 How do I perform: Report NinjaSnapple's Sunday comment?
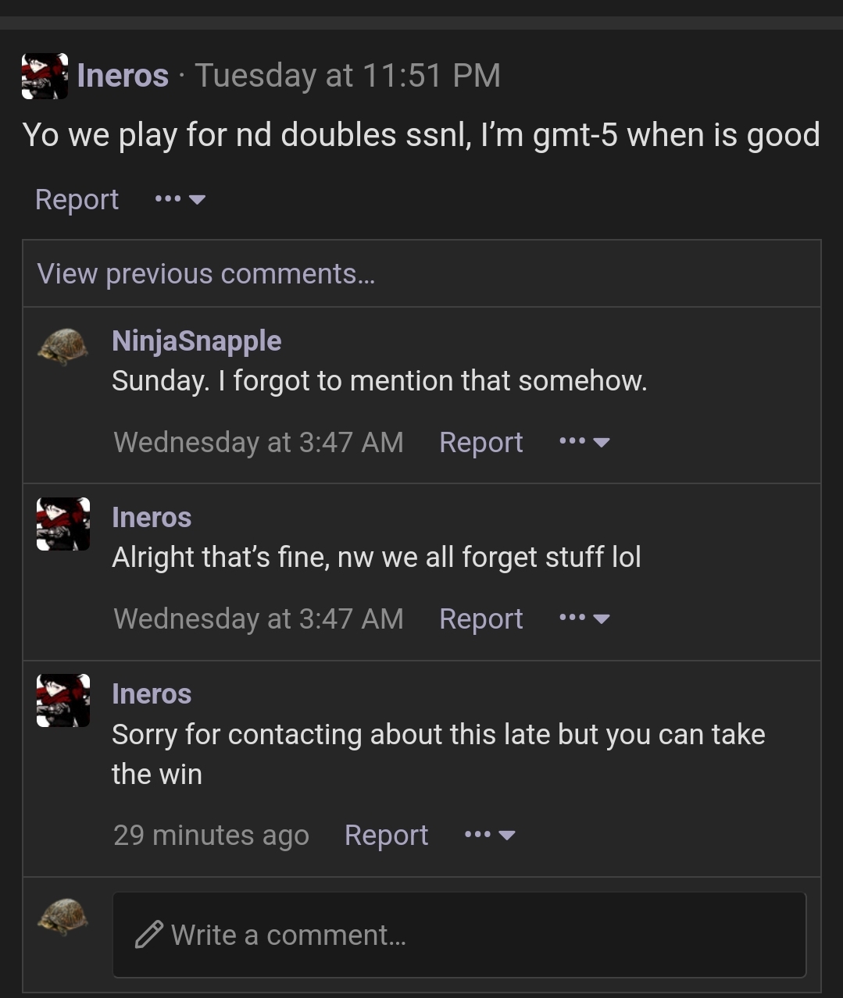tap(480, 442)
